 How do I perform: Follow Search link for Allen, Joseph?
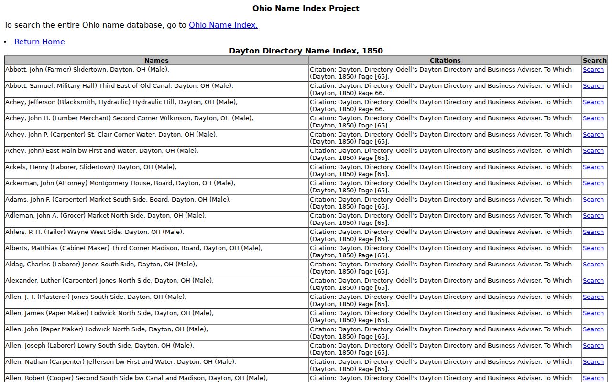point(593,346)
